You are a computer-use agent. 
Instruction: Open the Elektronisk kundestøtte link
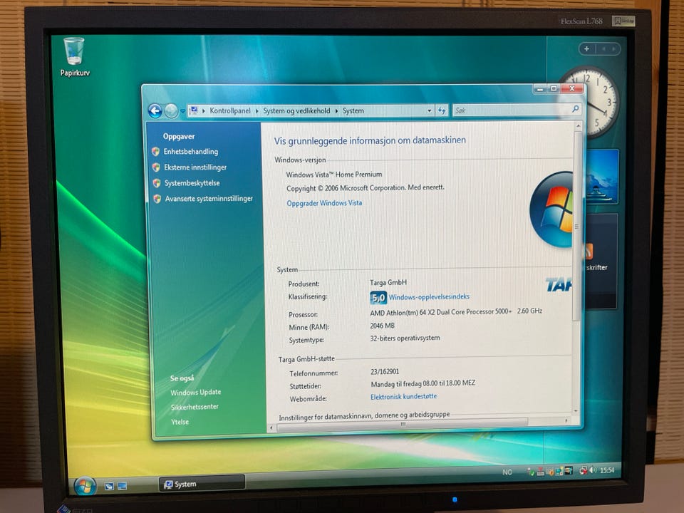(403, 397)
